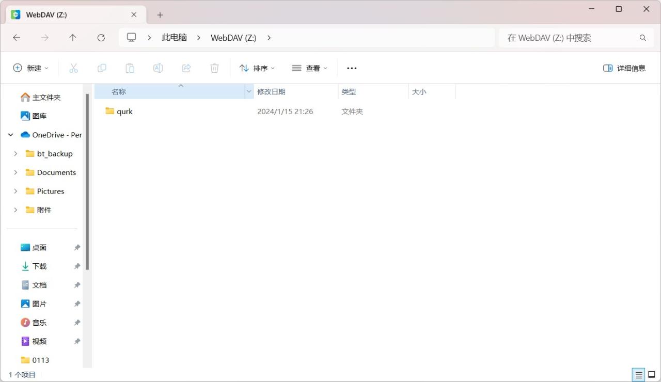Viewport: 661px width, 382px height.
Task: Toggle the 详细信息 details pane
Action: 624,68
